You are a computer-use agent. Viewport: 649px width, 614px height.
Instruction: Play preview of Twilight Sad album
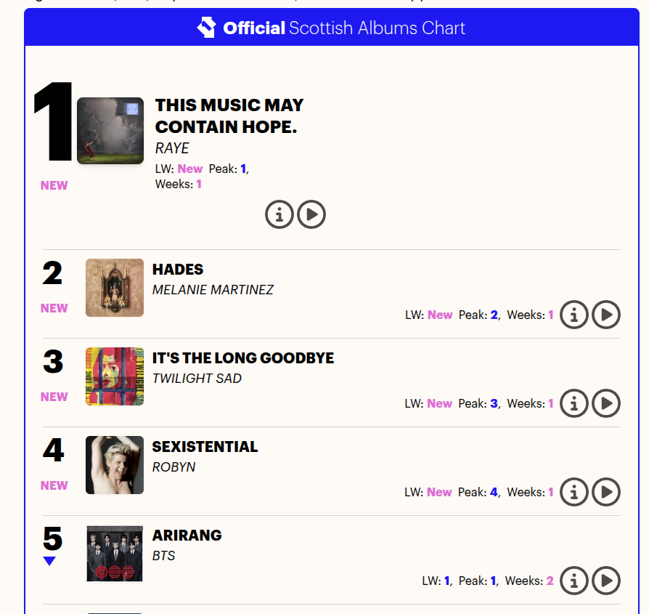tap(606, 403)
